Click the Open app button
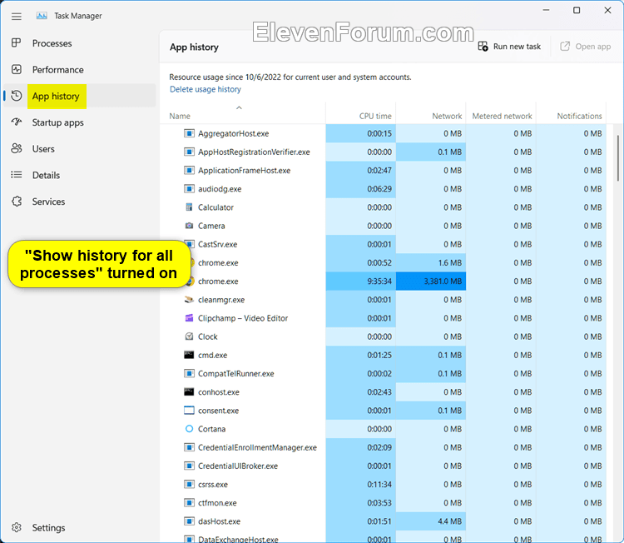Screen dimensions: 624x543 [585, 46]
